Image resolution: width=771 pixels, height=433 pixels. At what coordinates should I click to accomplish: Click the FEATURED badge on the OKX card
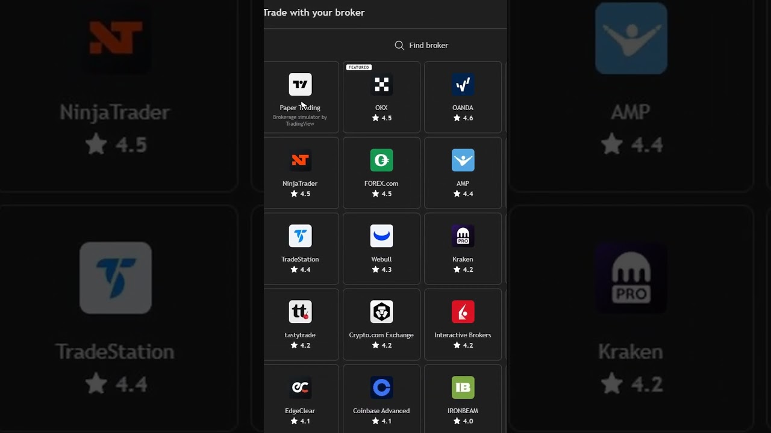point(358,67)
